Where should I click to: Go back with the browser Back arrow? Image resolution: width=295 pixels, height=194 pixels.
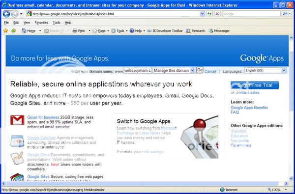(6, 14)
